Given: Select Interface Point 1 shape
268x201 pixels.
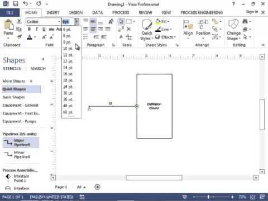Looking at the screenshot, I should [17, 178].
